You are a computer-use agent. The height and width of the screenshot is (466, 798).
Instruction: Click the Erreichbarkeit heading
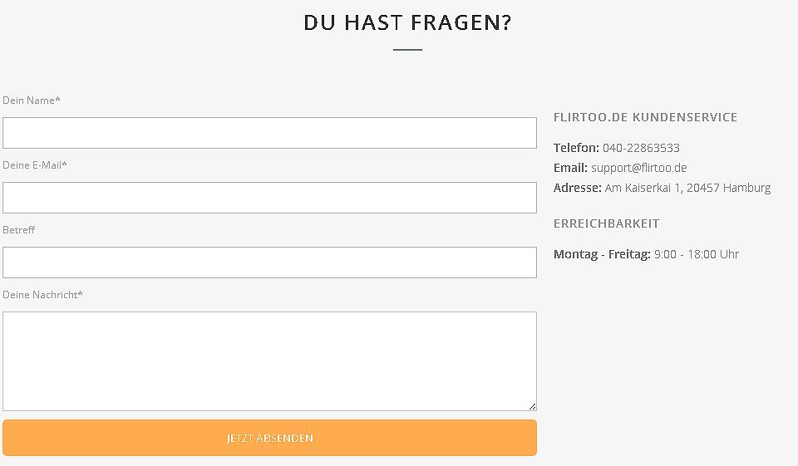tap(606, 223)
